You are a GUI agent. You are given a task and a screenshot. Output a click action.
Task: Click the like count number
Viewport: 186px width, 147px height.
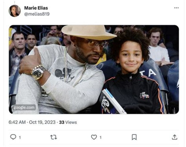pos(100,137)
